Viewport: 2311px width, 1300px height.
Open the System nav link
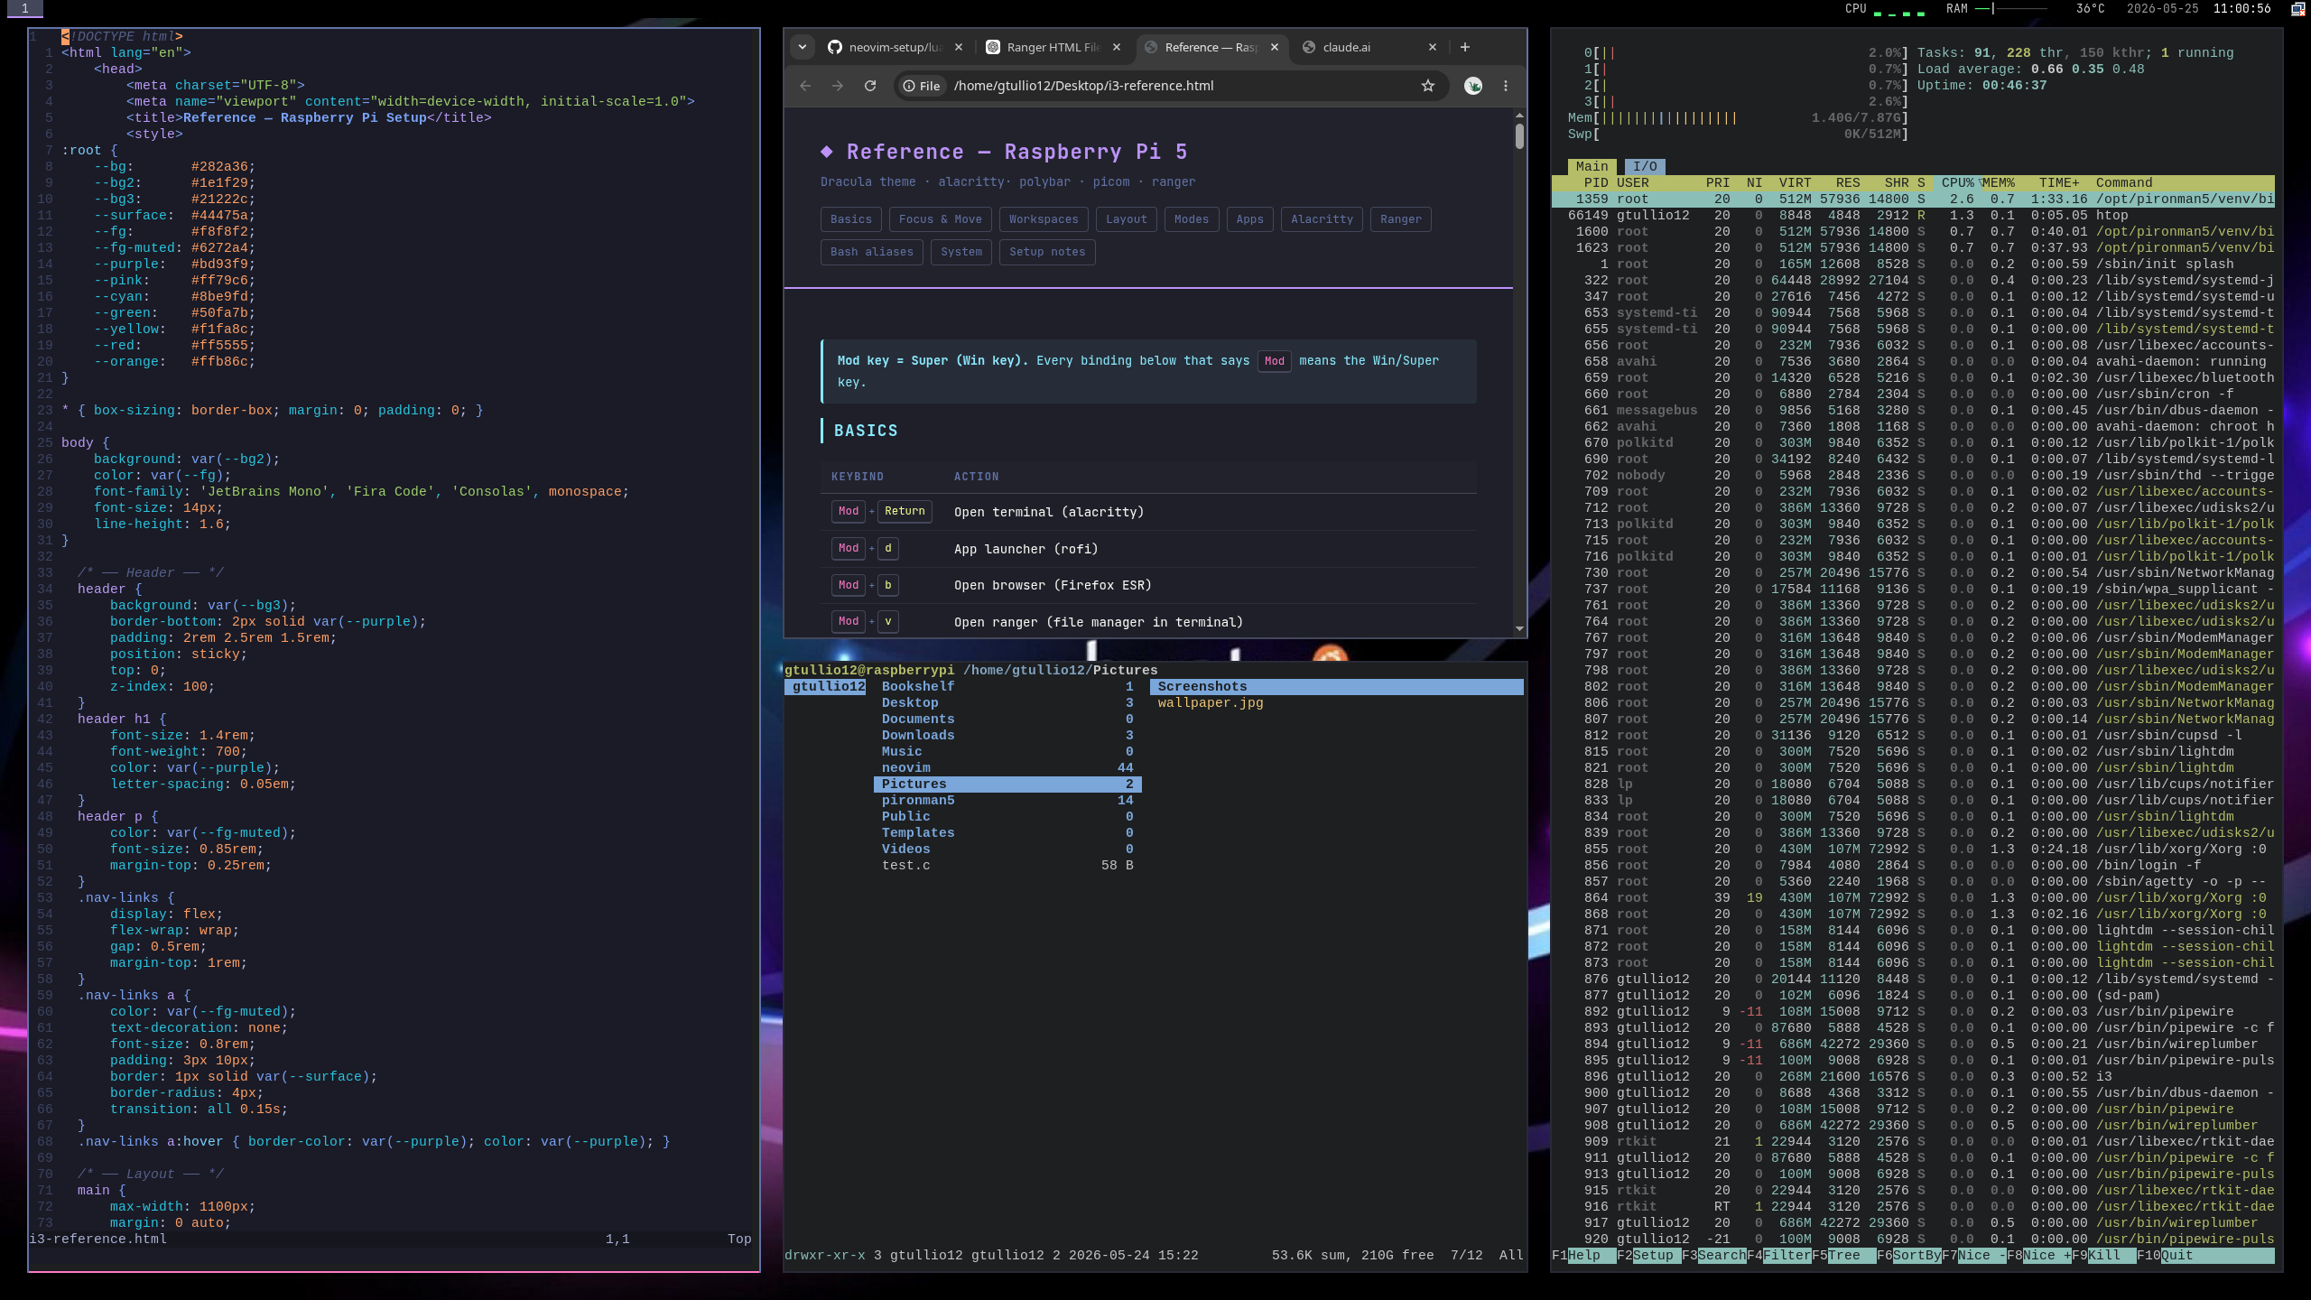tap(961, 252)
